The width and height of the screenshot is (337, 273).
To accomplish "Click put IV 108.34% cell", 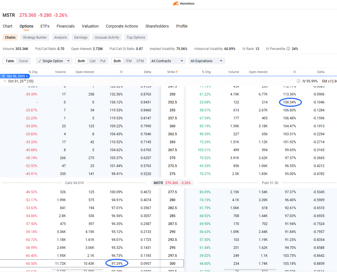I will tap(289, 102).
